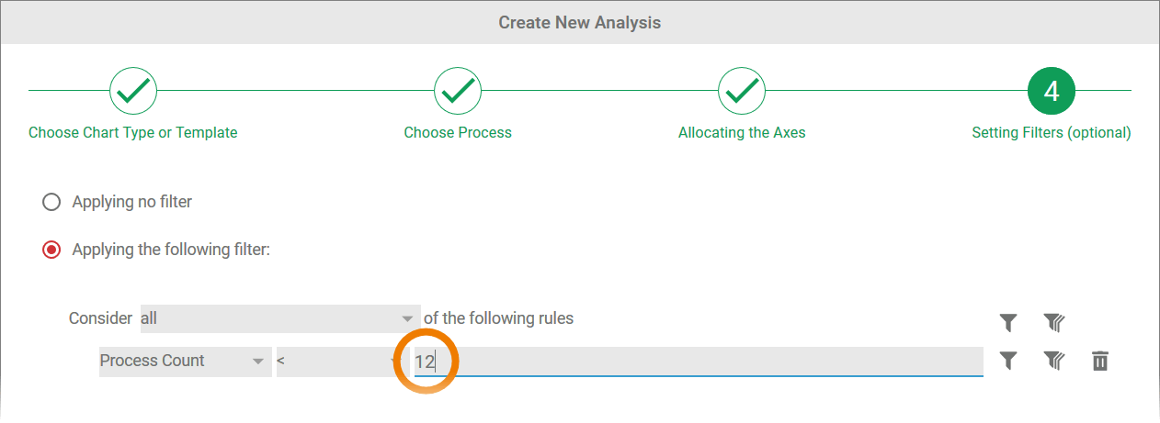Select the 'Applying no filter' radio button
1160x423 pixels.
click(x=51, y=202)
